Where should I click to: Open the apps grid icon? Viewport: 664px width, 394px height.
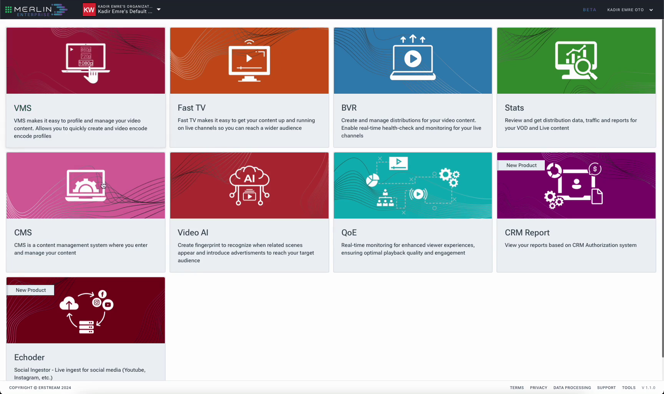coord(8,10)
